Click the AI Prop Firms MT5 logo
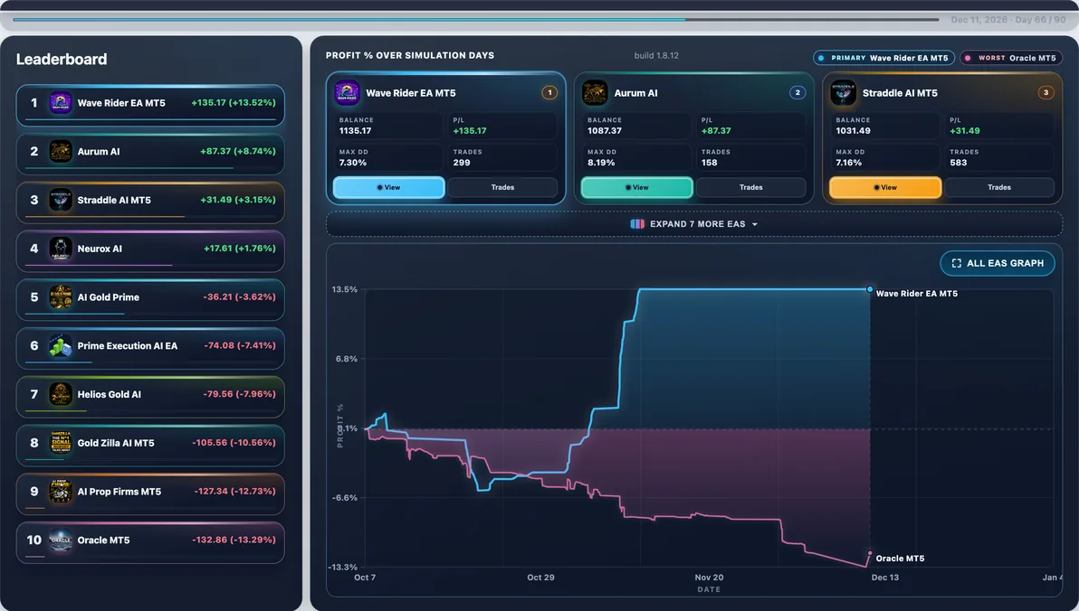Viewport: 1079px width, 611px height. click(x=61, y=492)
